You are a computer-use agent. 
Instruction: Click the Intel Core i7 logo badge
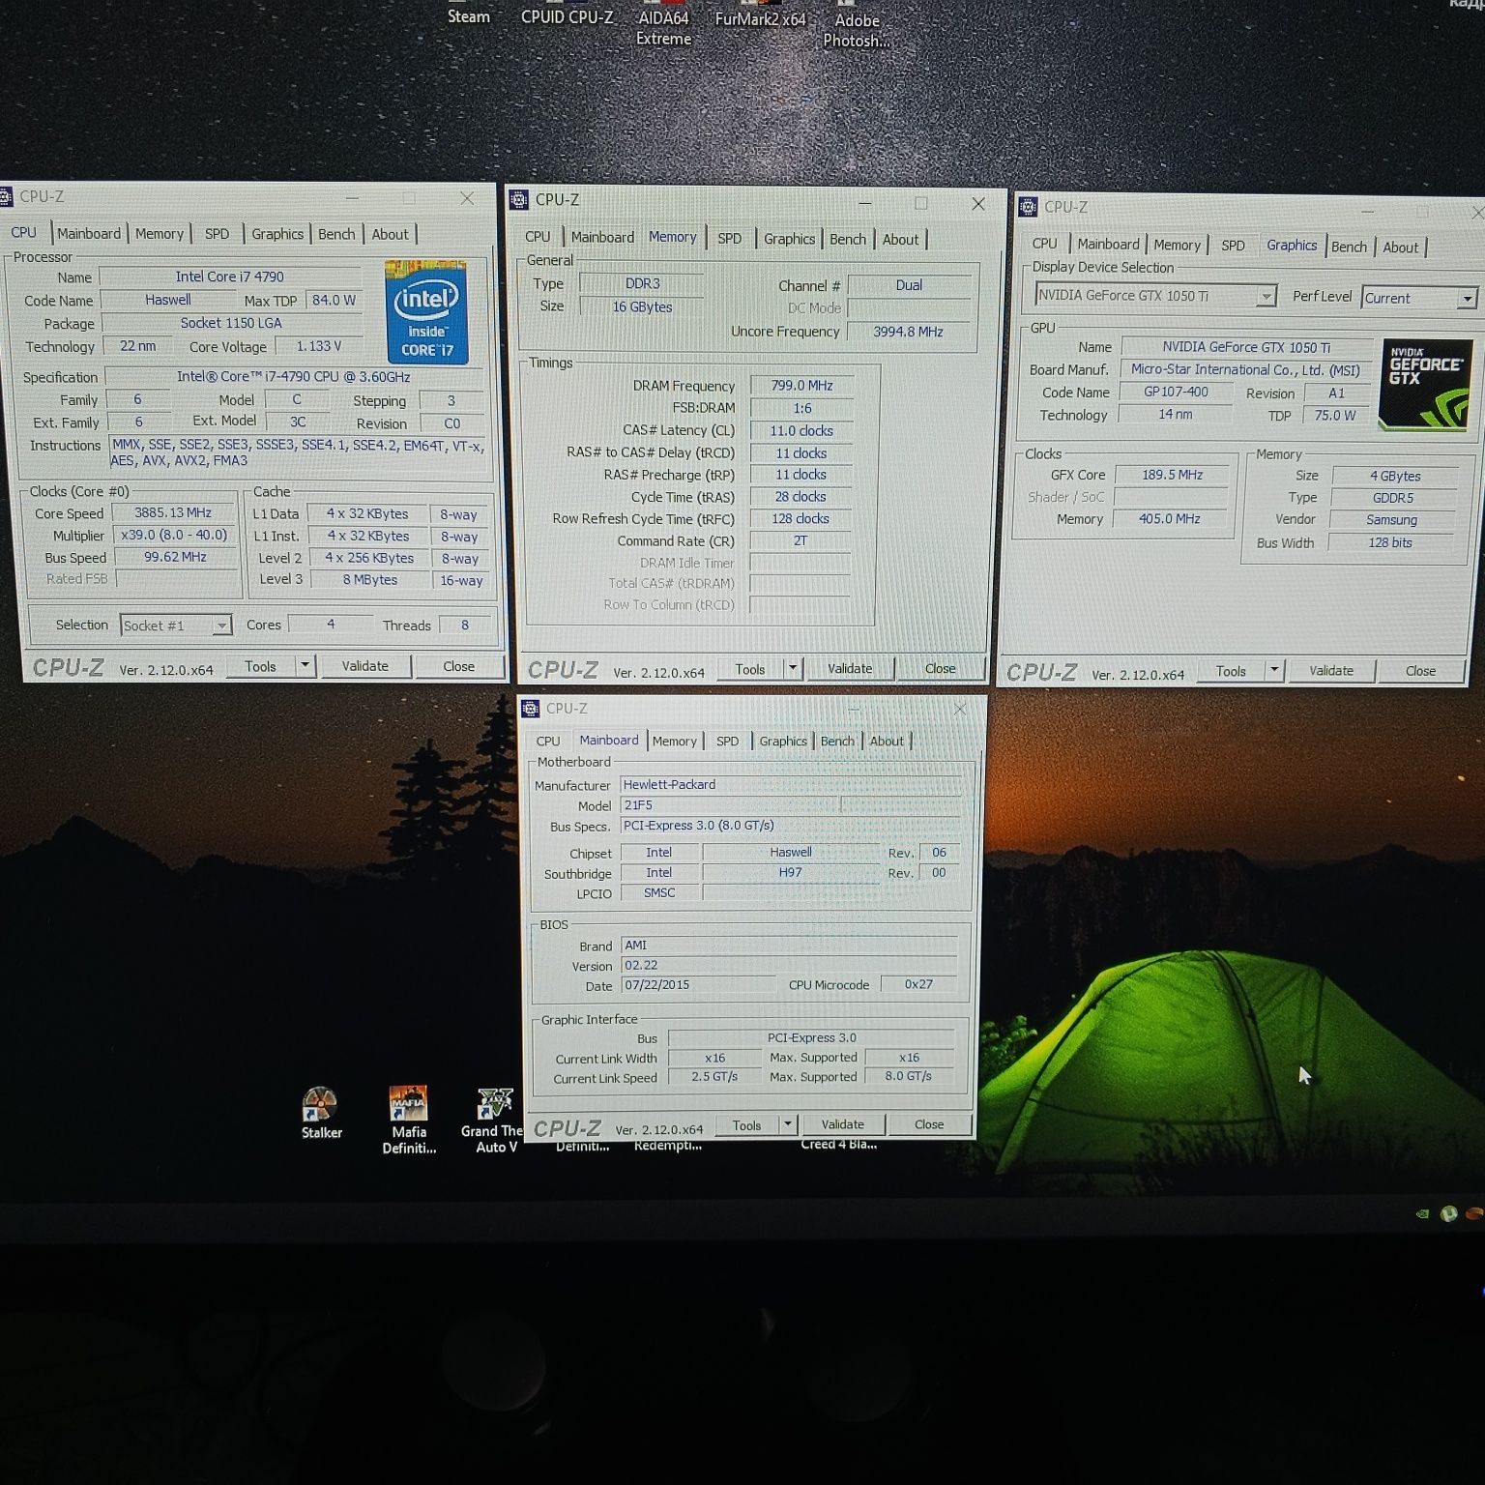(x=426, y=311)
